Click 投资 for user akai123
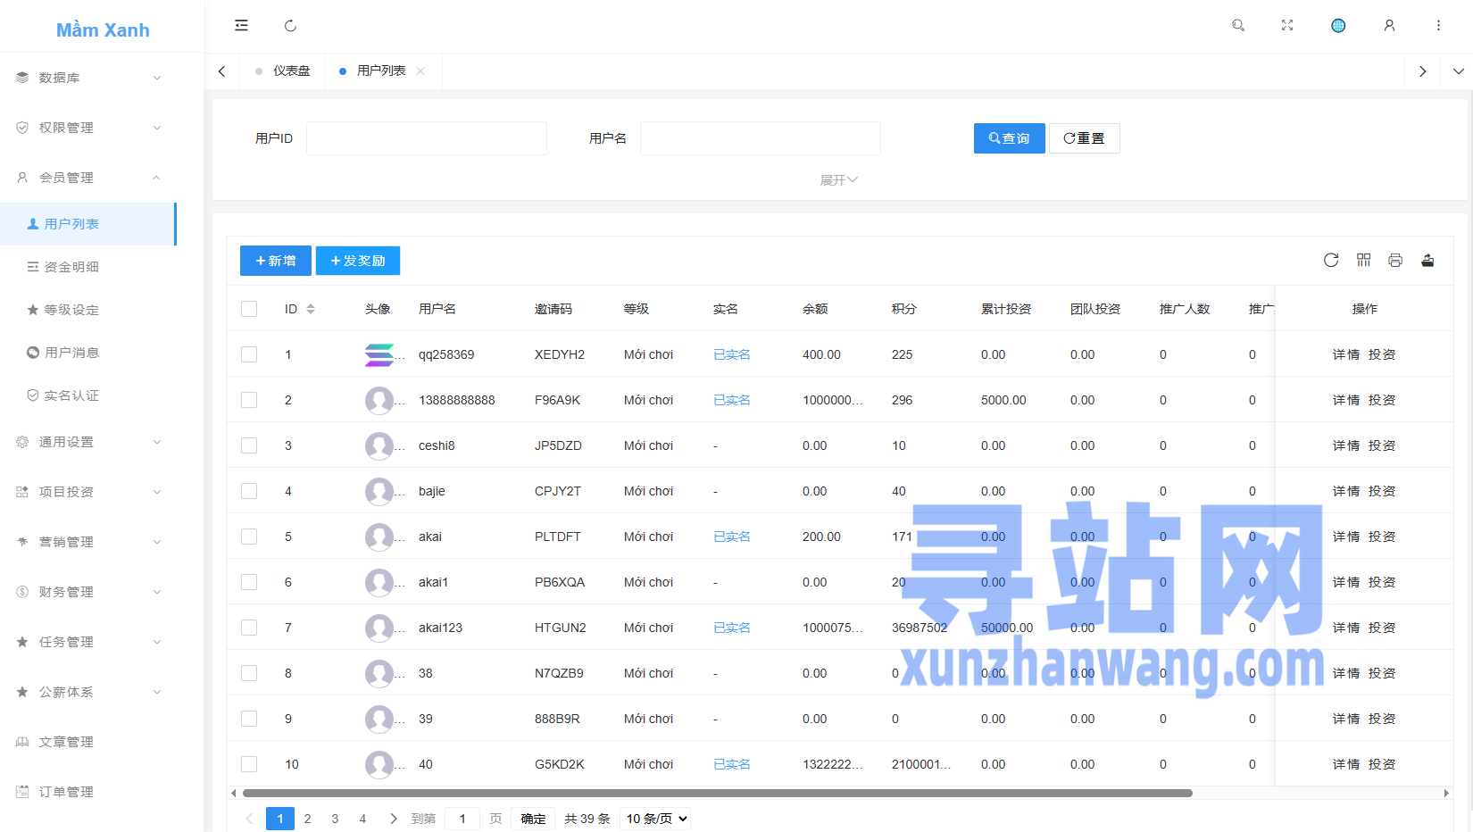 tap(1382, 628)
